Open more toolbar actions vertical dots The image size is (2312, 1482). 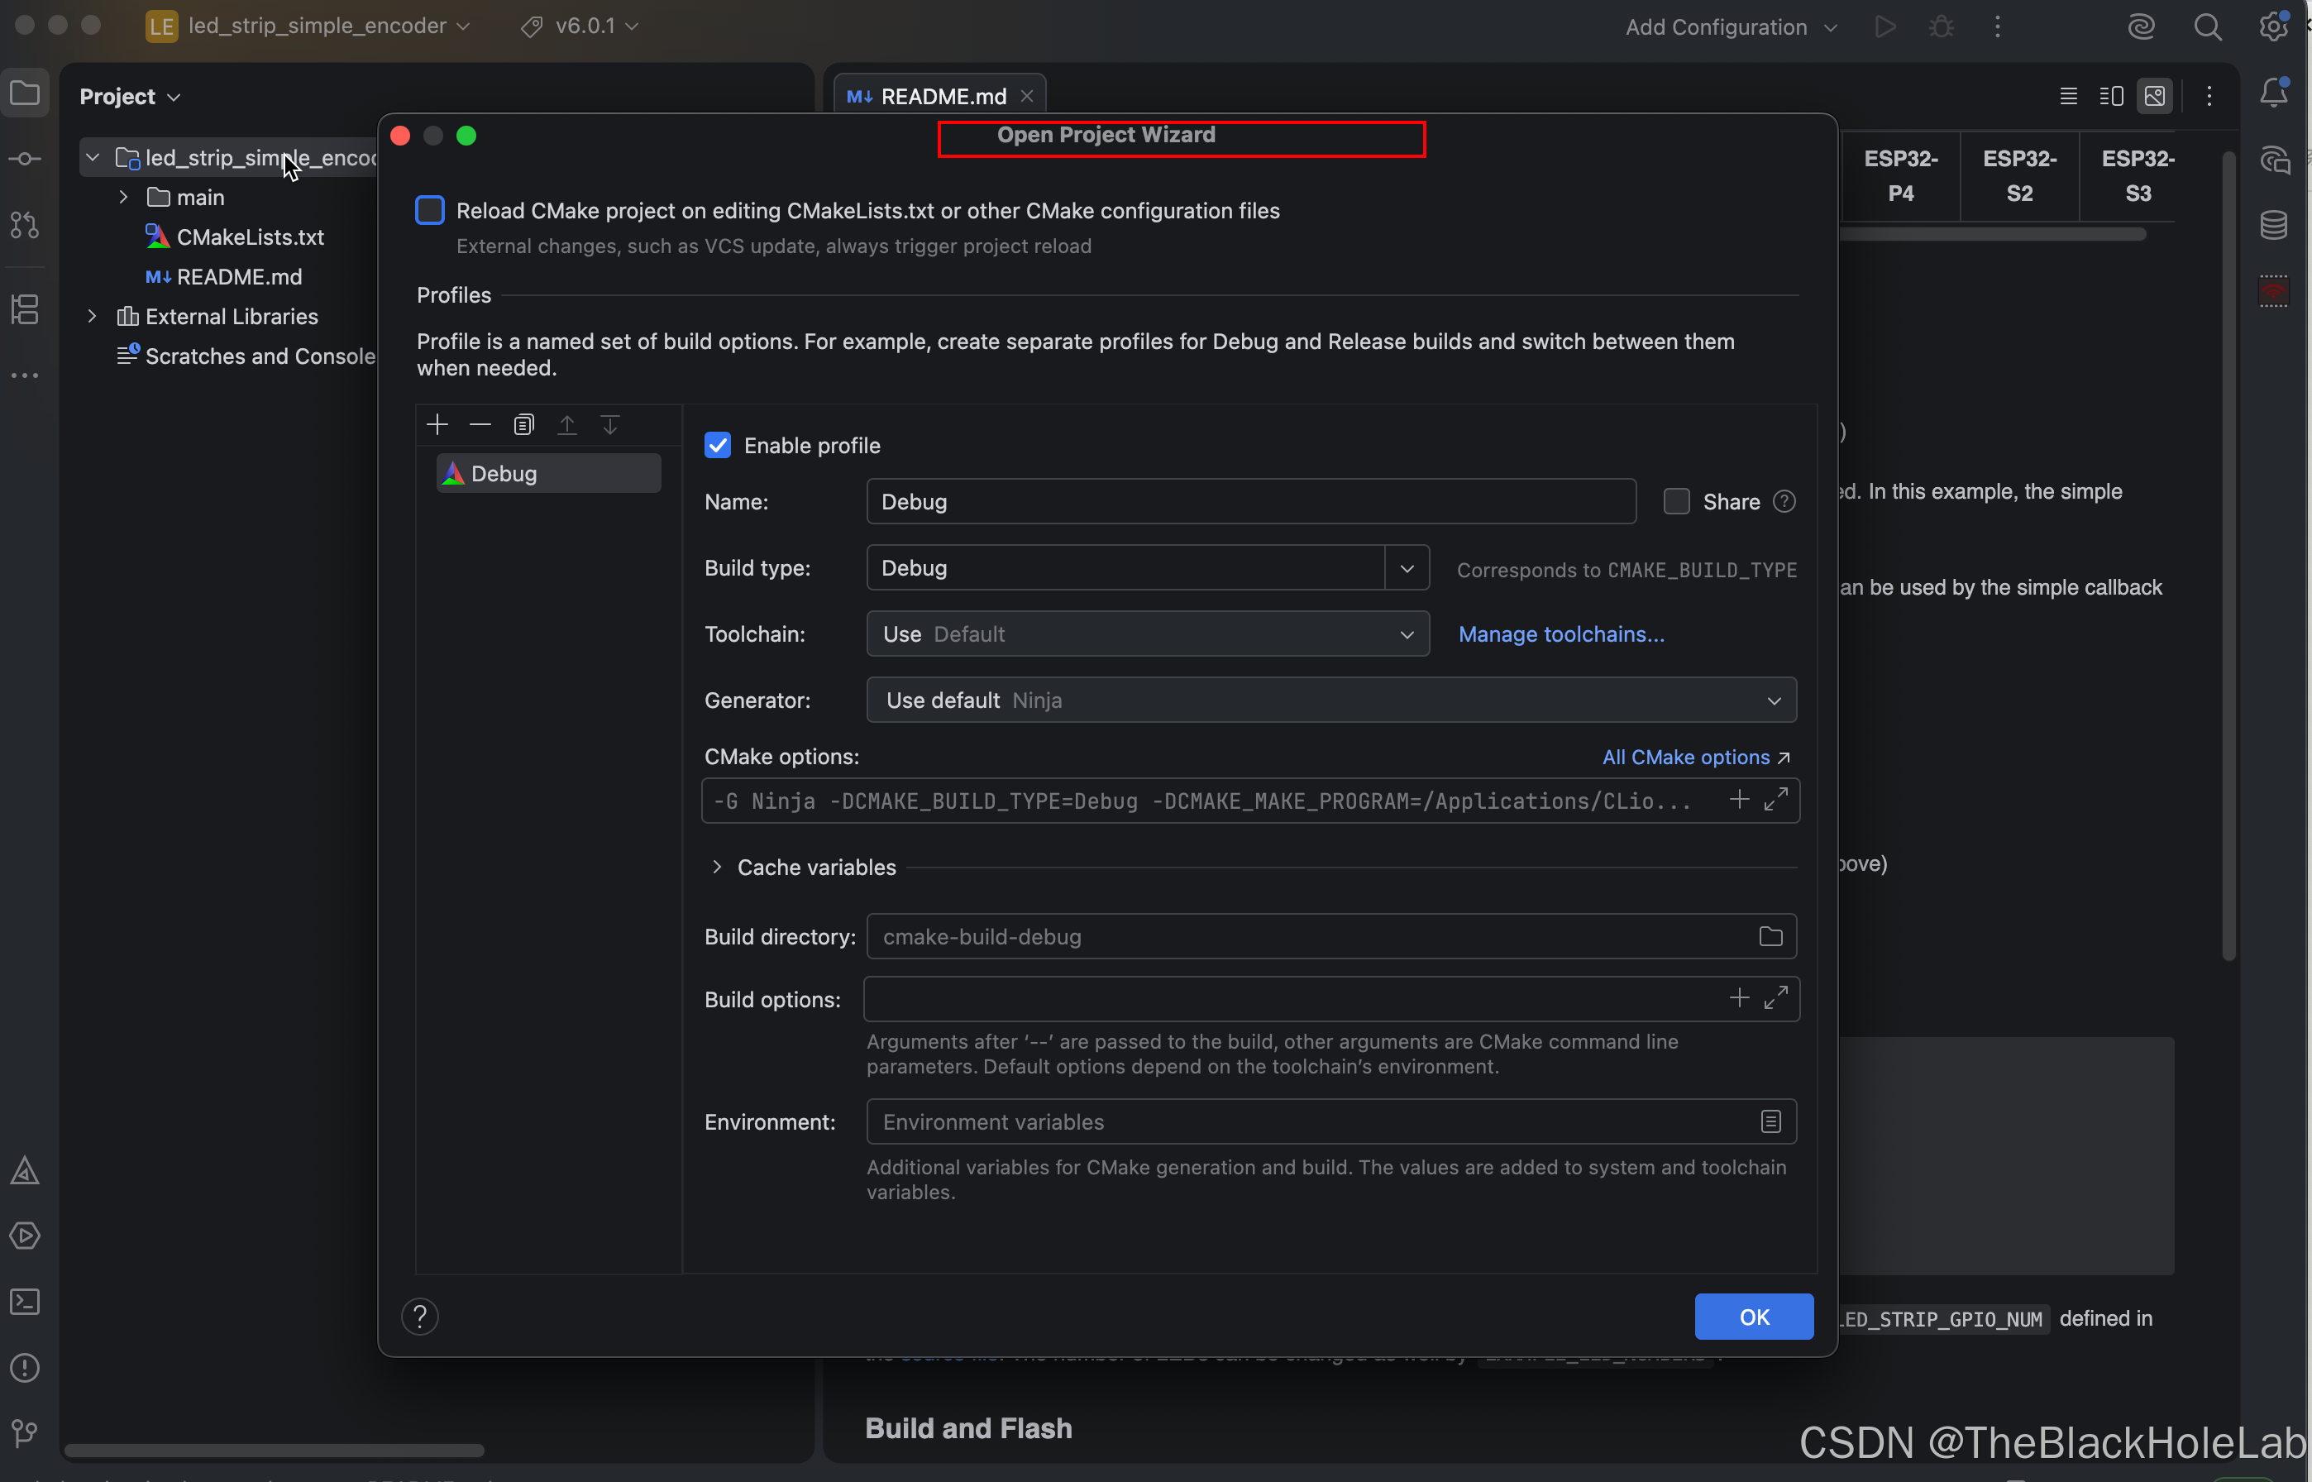[x=1998, y=27]
